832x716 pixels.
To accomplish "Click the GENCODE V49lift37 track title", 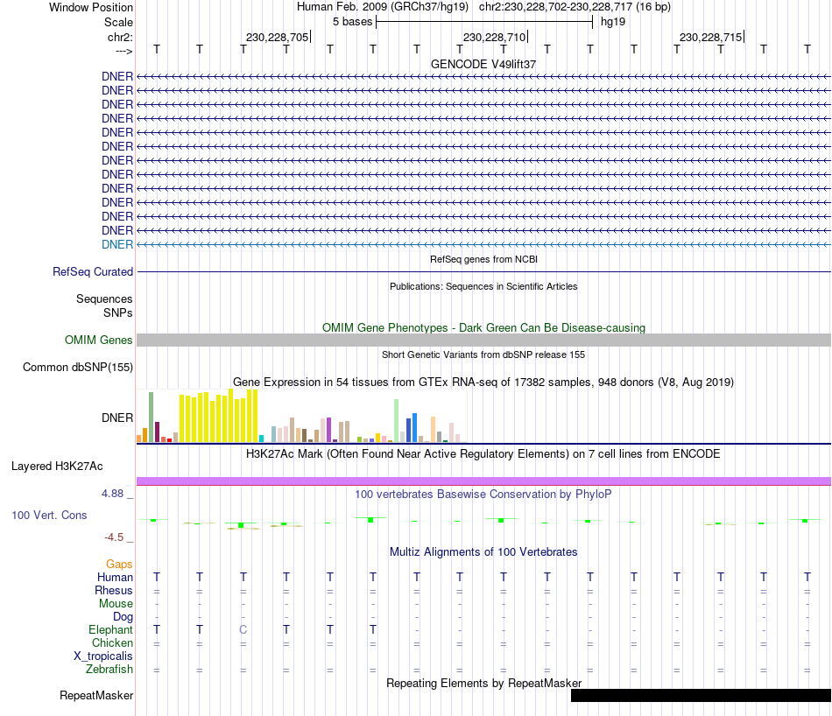I will 483,64.
